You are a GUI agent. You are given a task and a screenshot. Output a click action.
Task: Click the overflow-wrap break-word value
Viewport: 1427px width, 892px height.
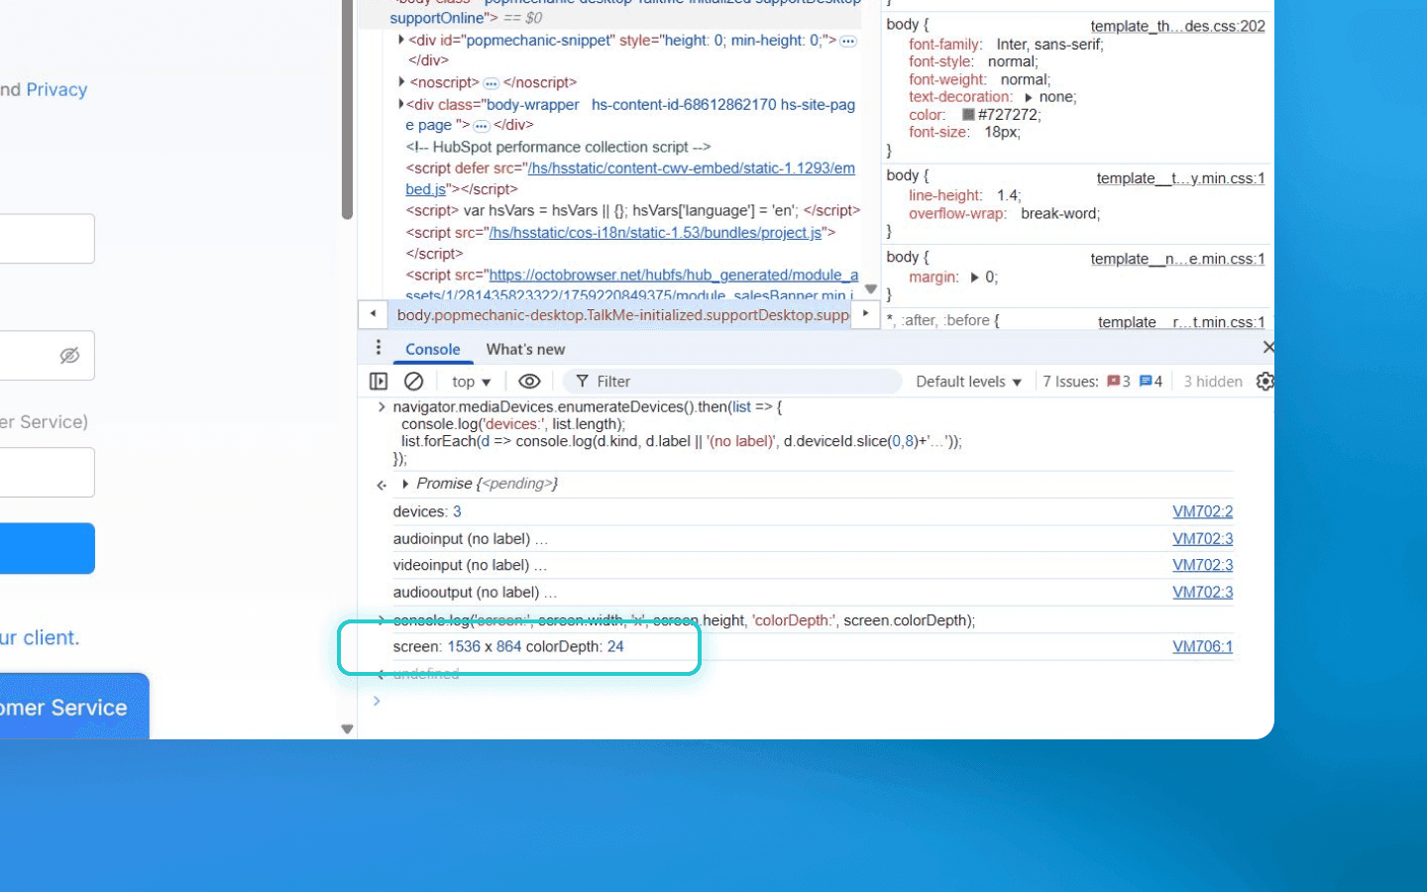pyautogui.click(x=1058, y=213)
